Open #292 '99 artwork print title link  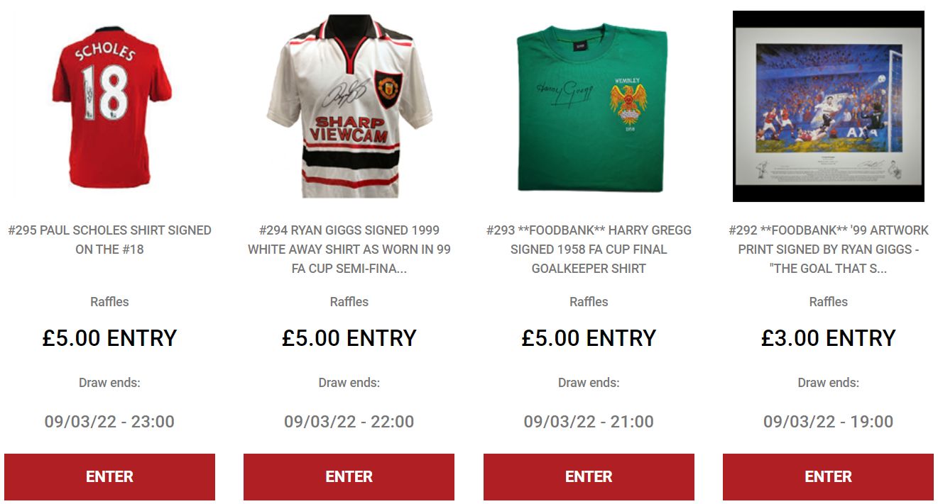828,250
